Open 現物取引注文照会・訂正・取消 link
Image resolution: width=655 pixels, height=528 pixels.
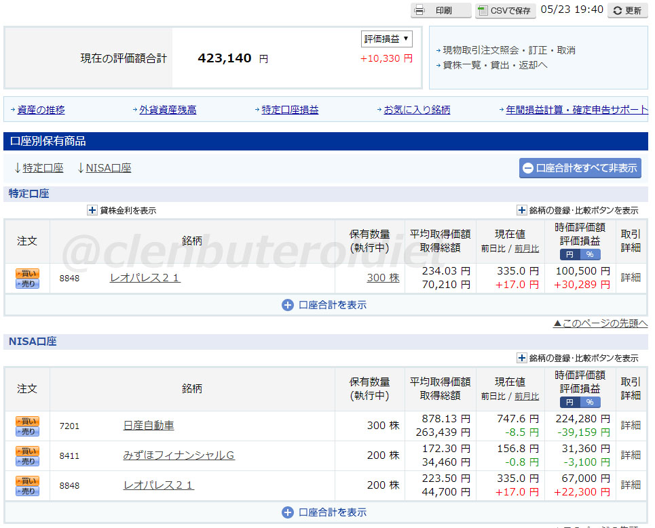509,50
